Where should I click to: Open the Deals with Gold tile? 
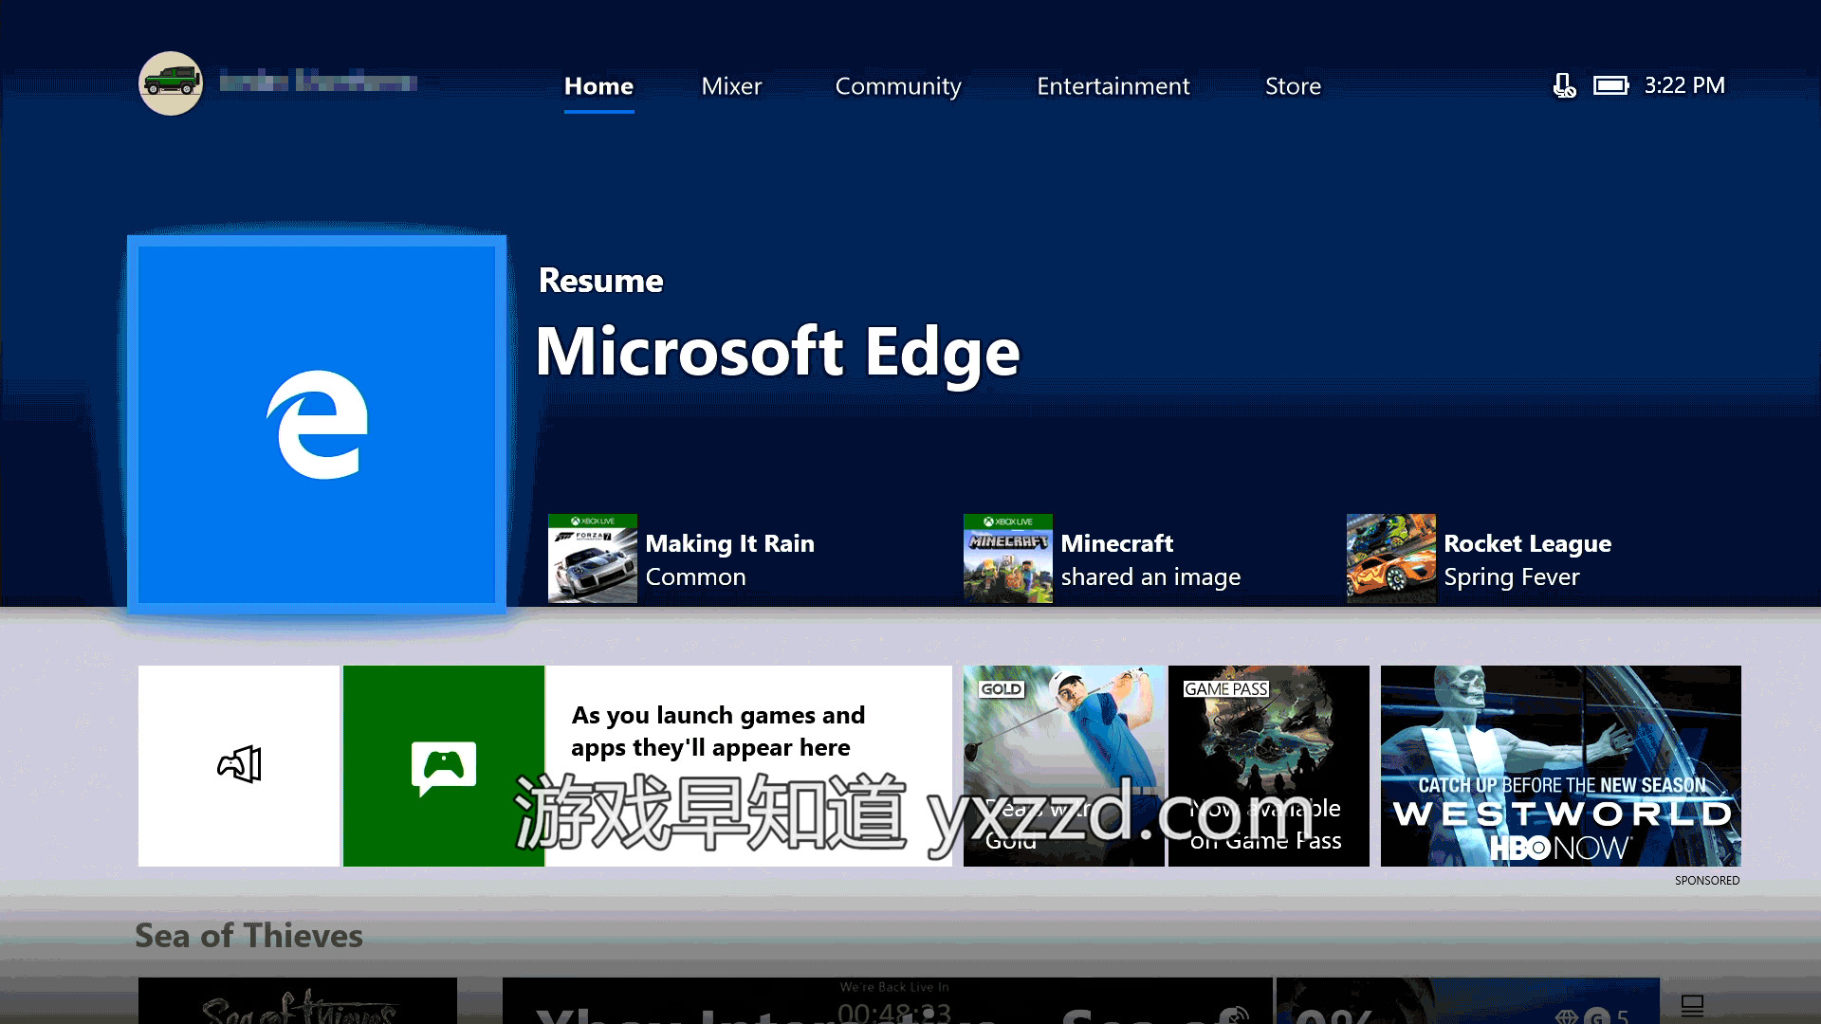pos(1063,765)
